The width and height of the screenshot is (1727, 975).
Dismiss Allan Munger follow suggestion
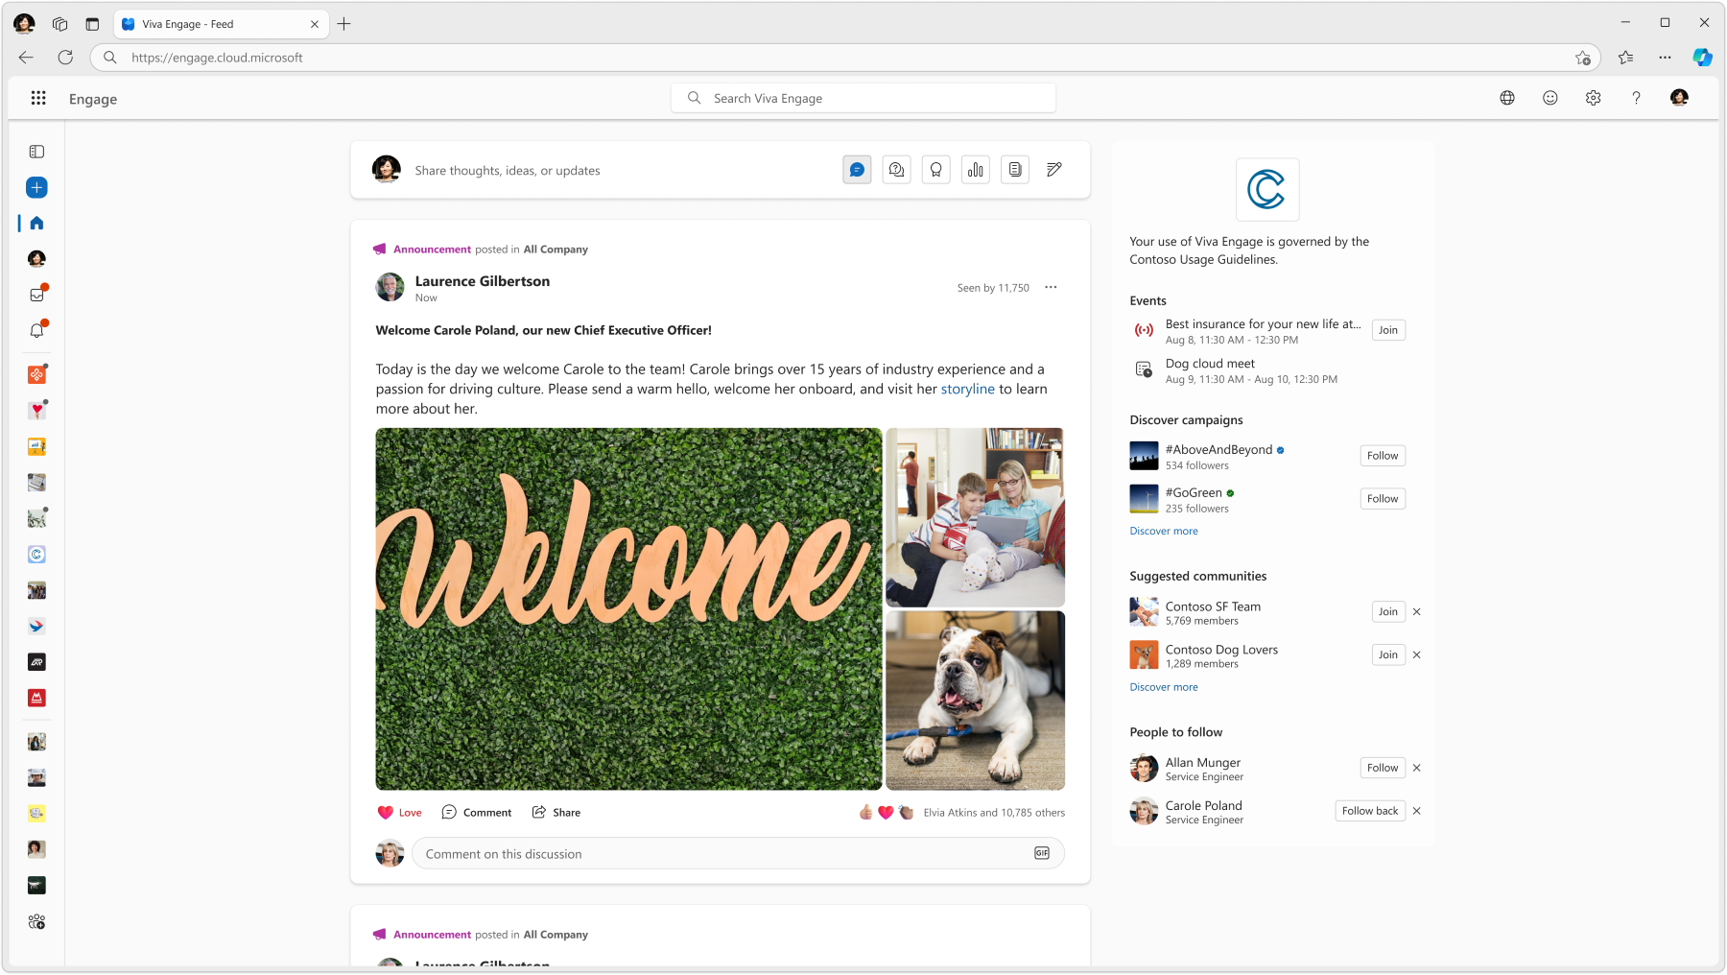tap(1417, 768)
